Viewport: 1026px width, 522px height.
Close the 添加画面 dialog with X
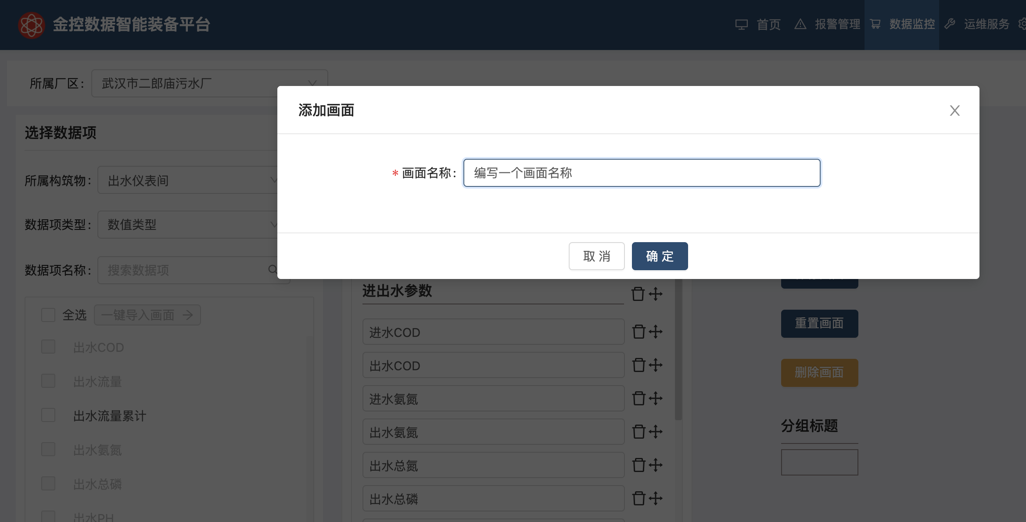pyautogui.click(x=954, y=111)
